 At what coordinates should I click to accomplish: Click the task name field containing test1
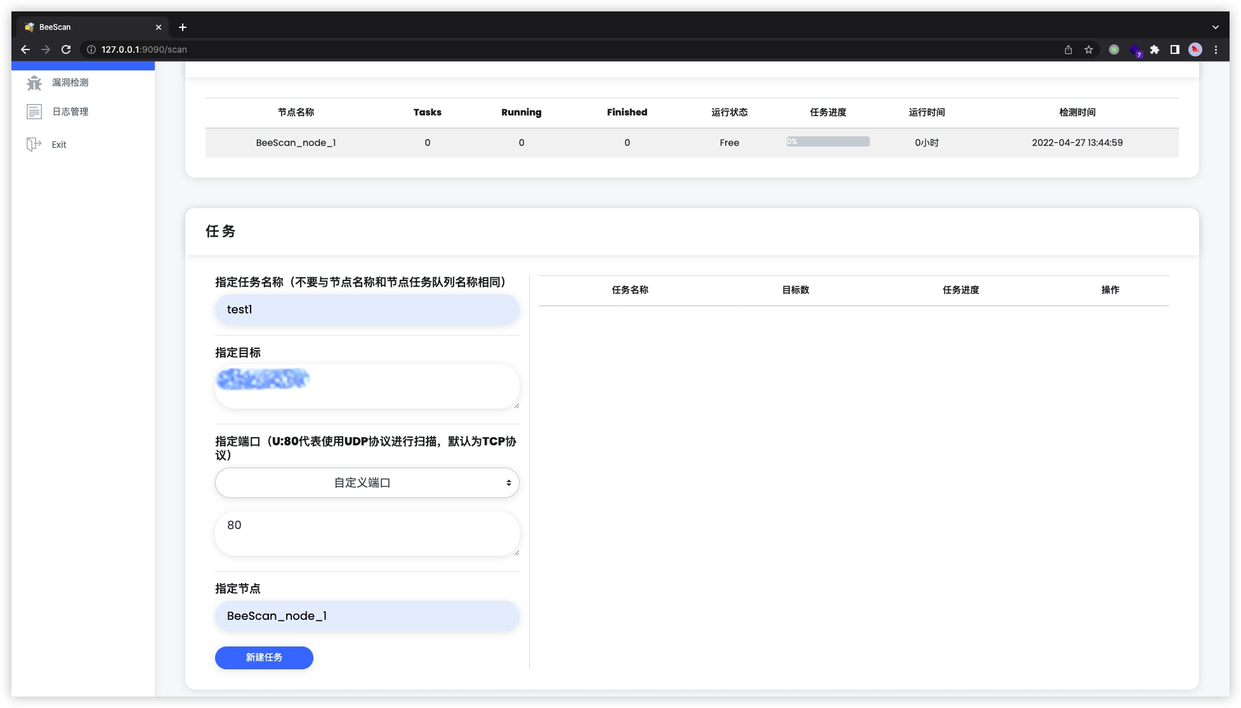pos(367,310)
